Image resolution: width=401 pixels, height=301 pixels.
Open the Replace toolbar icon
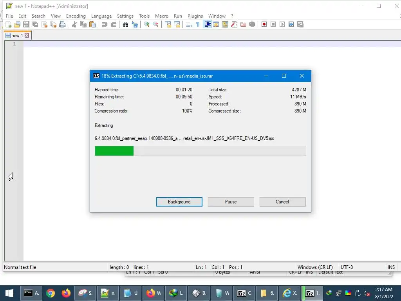pos(135,24)
